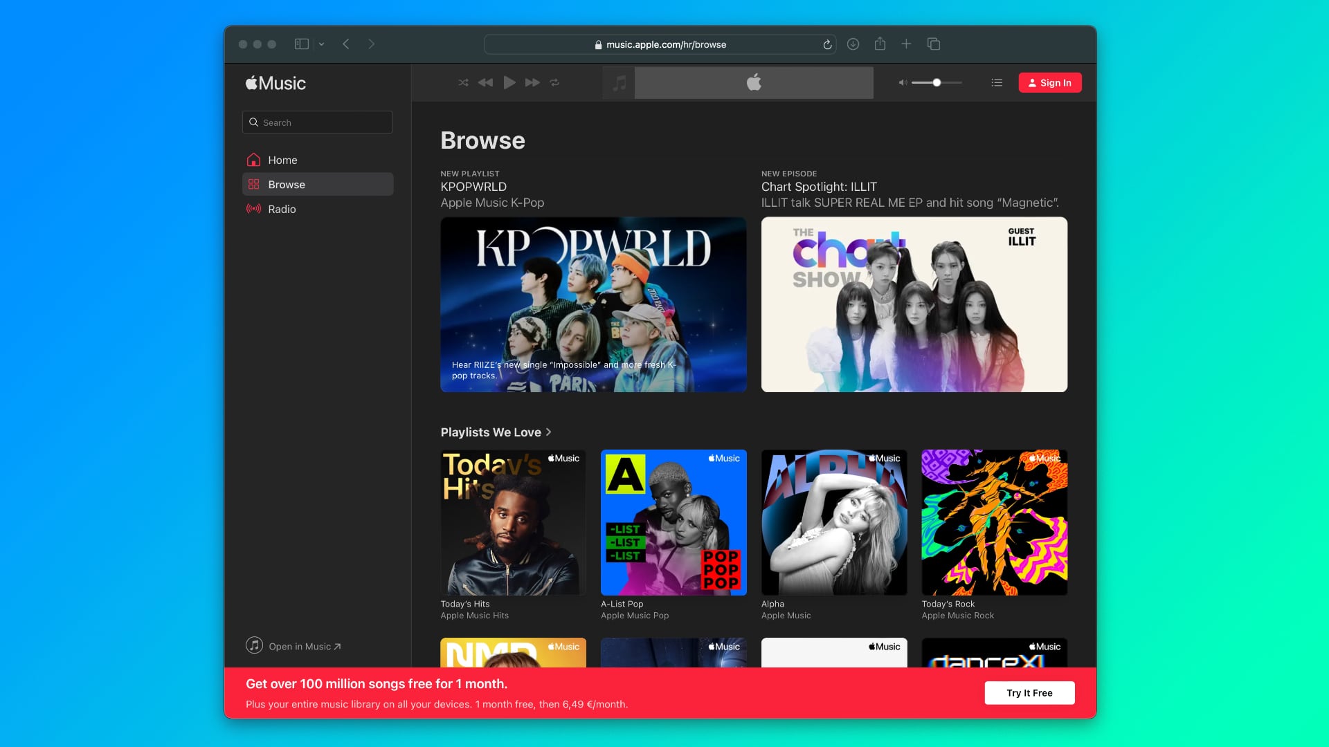Toggle repeat mode

click(x=554, y=82)
